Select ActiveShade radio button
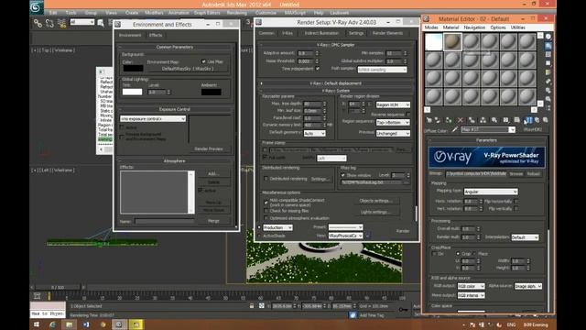Screen dimensions: 586x330 [x=259, y=236]
